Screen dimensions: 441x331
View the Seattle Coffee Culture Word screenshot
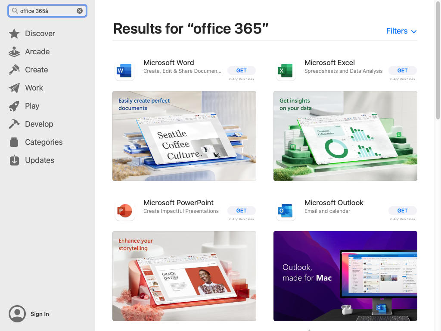(x=184, y=136)
